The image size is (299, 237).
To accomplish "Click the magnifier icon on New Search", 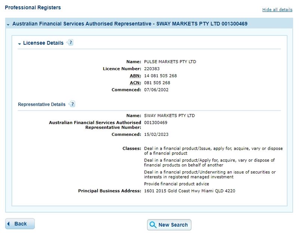I will click(153, 225).
